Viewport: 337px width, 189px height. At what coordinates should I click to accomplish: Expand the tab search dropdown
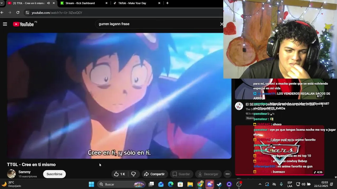[2, 3]
